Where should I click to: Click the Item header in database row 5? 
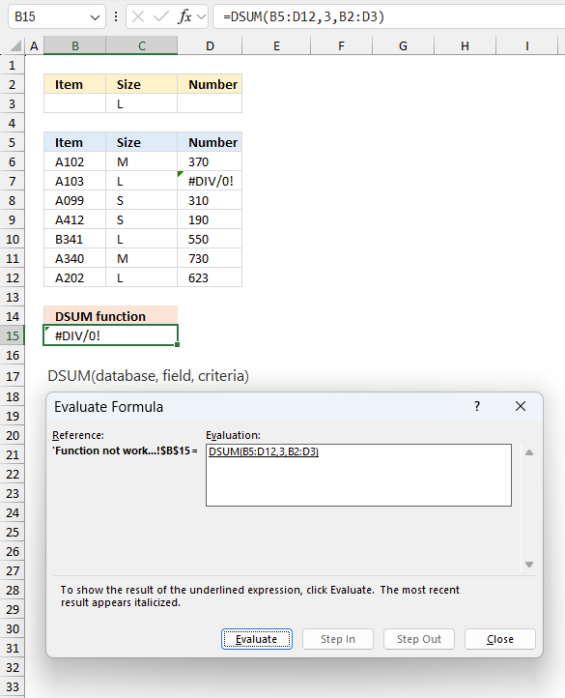pos(74,142)
